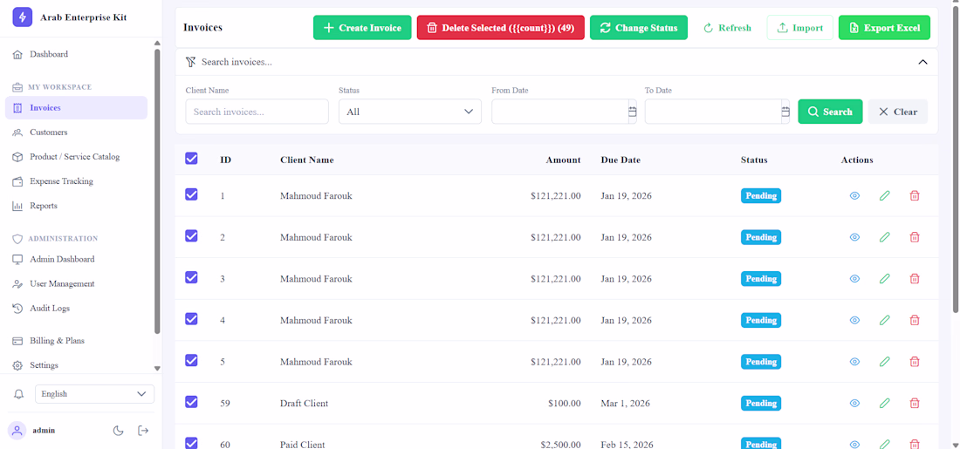This screenshot has width=960, height=449.
Task: Click the Arab Enterprise Kit lightning logo
Action: point(23,17)
